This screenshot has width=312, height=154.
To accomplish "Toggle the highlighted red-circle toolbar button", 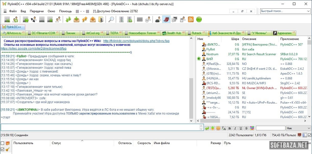I will coord(166,19).
